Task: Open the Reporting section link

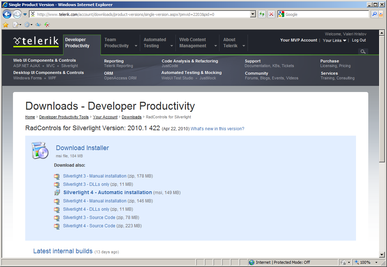Action: (x=114, y=61)
